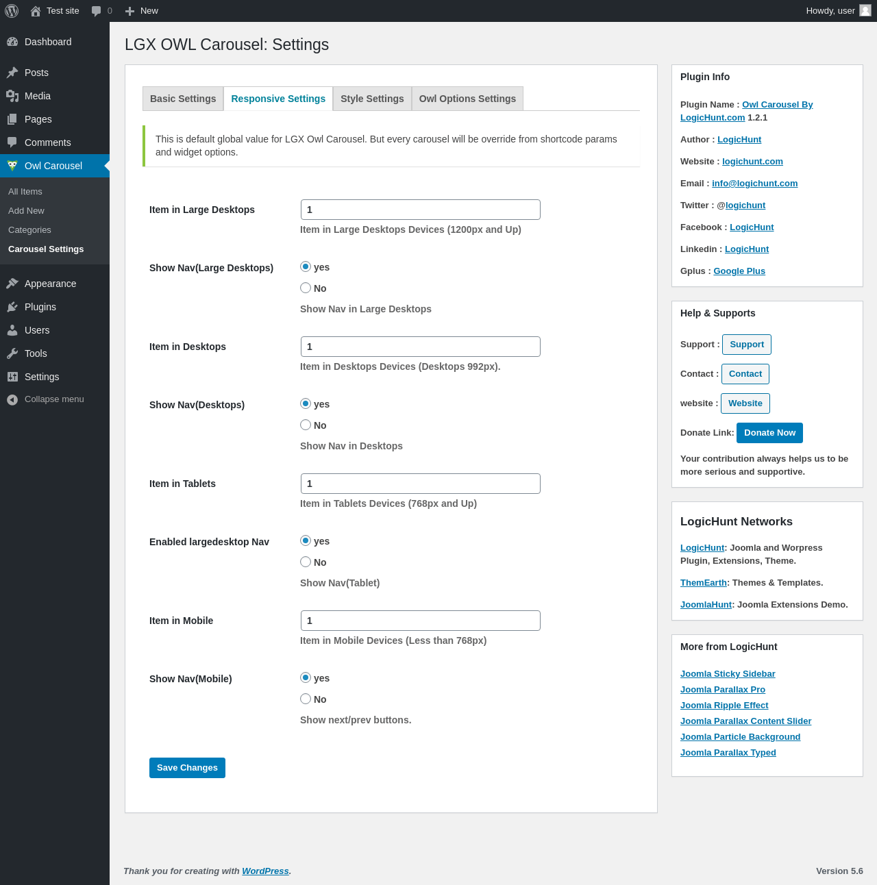
Task: Select yes for Show Nav(Mobile)
Action: click(306, 677)
